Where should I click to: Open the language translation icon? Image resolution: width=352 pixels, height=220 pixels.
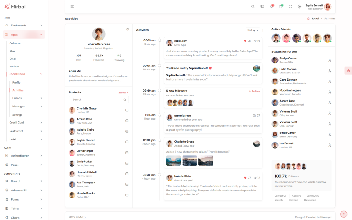pyautogui.click(x=262, y=7)
